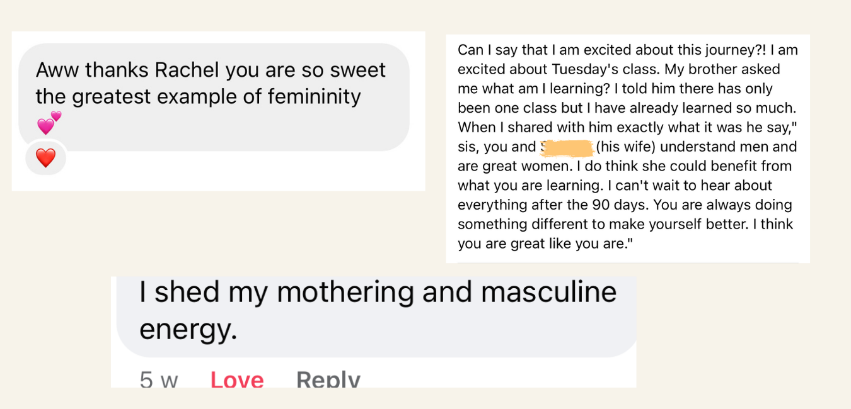Click the word "energy." in the comment

pyautogui.click(x=188, y=330)
